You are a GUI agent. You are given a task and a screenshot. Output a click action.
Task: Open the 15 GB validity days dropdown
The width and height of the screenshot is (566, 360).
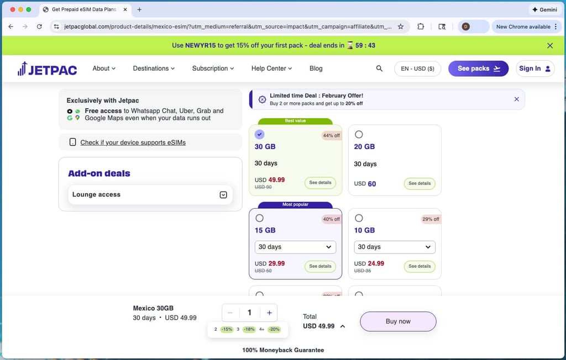295,247
